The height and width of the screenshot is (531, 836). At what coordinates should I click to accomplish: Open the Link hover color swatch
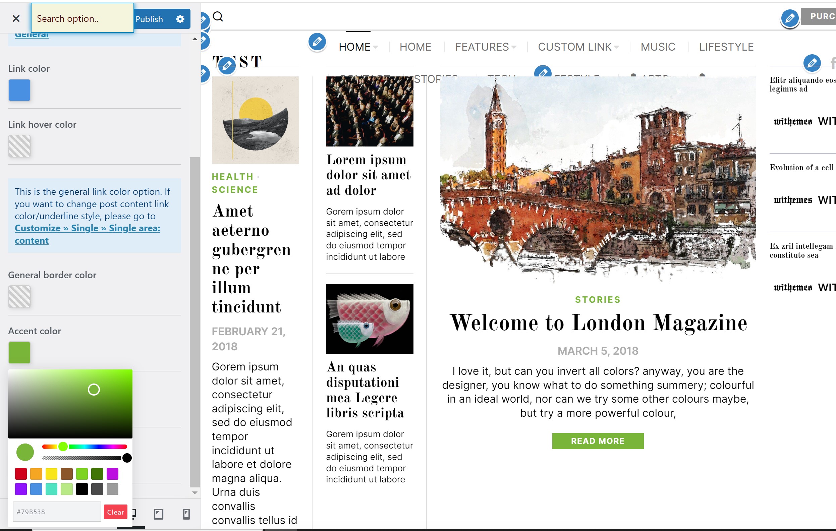(x=19, y=146)
